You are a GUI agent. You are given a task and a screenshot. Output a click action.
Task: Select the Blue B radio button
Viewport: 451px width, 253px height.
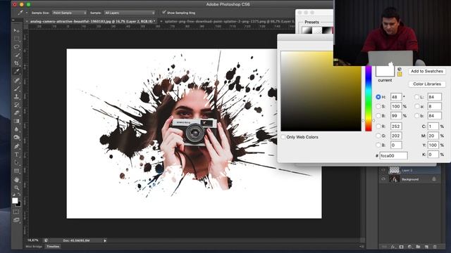click(x=378, y=145)
